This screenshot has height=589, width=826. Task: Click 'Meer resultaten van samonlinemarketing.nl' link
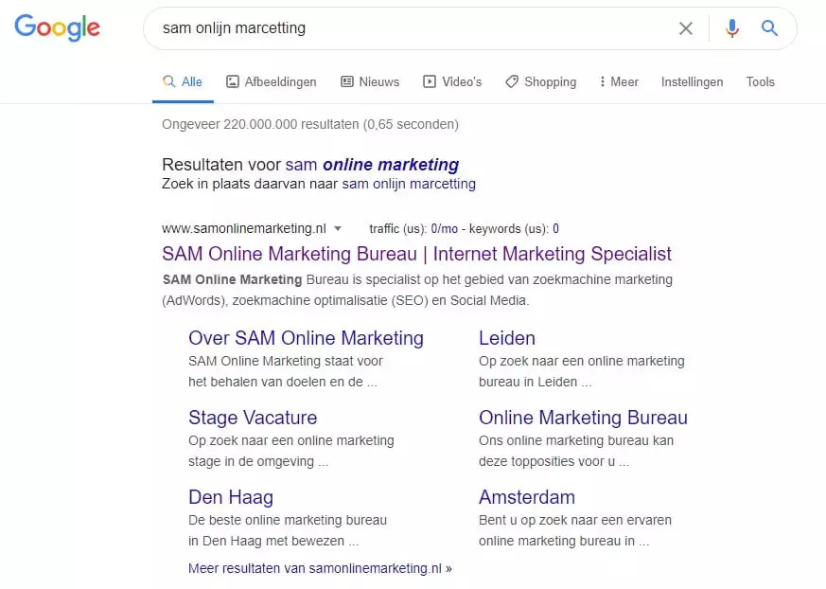pos(321,568)
